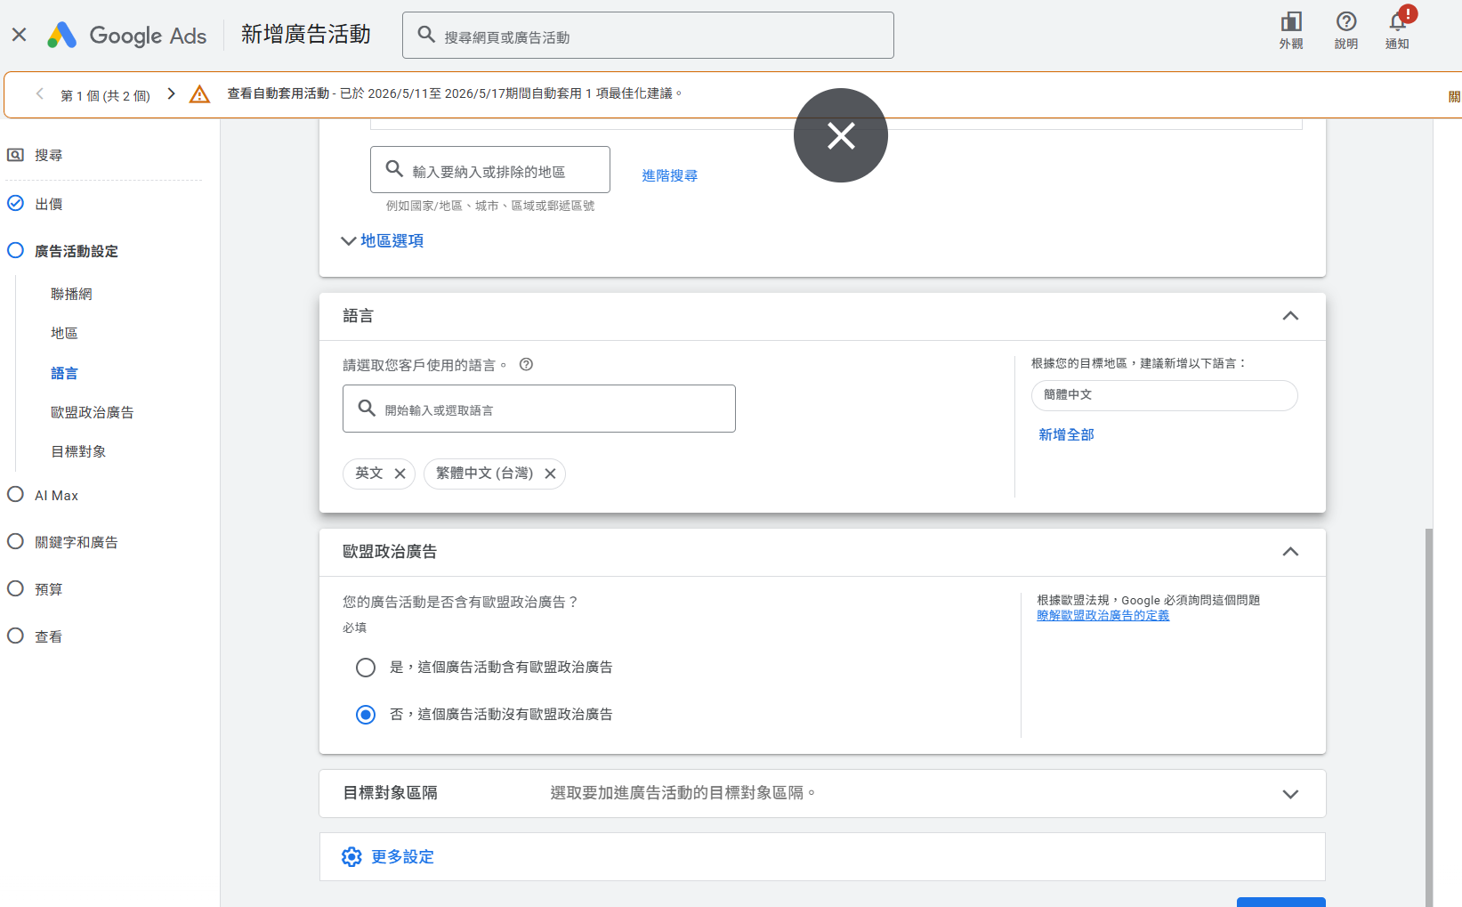Screen dimensions: 1462x907
Task: Go to next recommendation notice arrow
Action: pos(172,93)
